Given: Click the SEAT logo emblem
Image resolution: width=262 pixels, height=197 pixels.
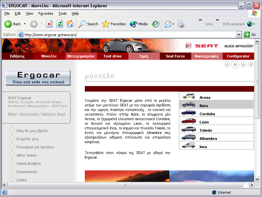Looking at the screenshot, I should [x=189, y=46].
